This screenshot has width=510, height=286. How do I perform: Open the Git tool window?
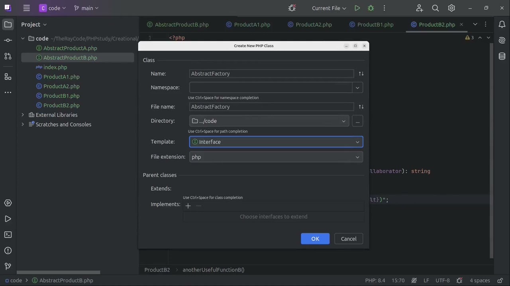pos(8,266)
